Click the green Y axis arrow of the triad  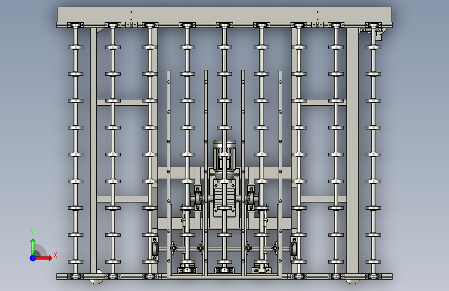point(33,246)
